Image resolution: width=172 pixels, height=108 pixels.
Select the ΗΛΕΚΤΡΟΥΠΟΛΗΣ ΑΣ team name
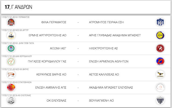[x=103, y=49]
